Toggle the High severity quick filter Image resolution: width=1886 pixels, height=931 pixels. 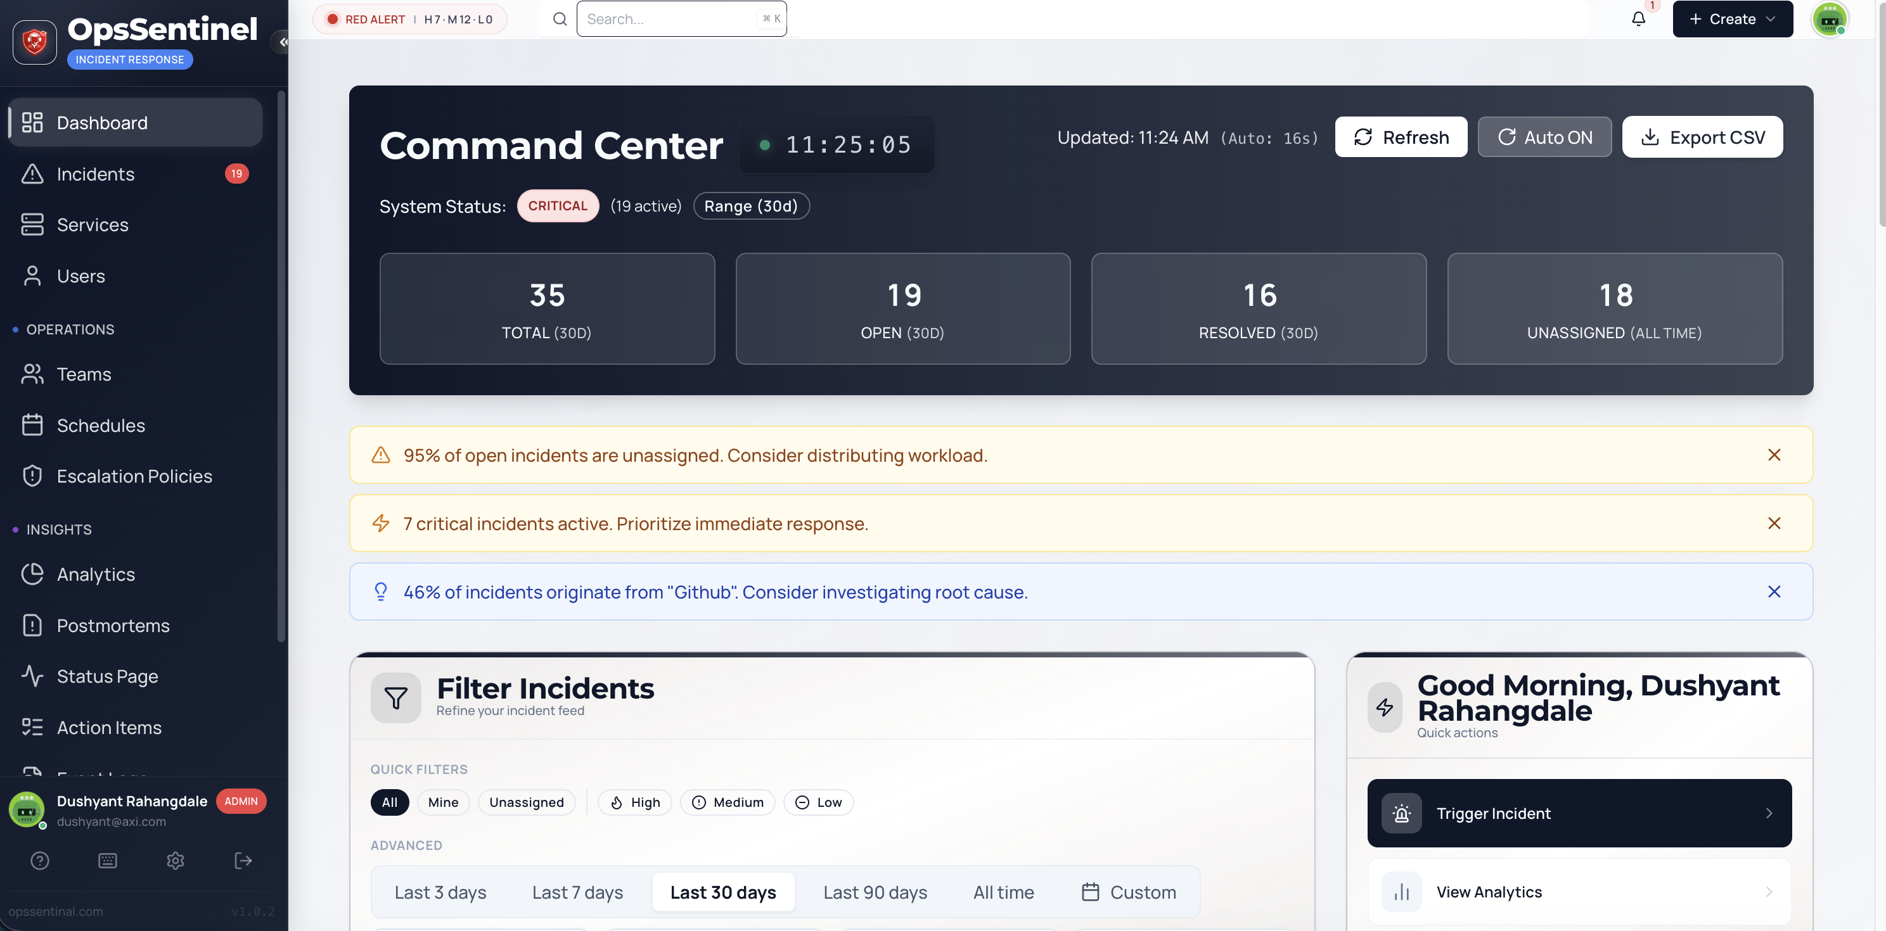pos(635,802)
